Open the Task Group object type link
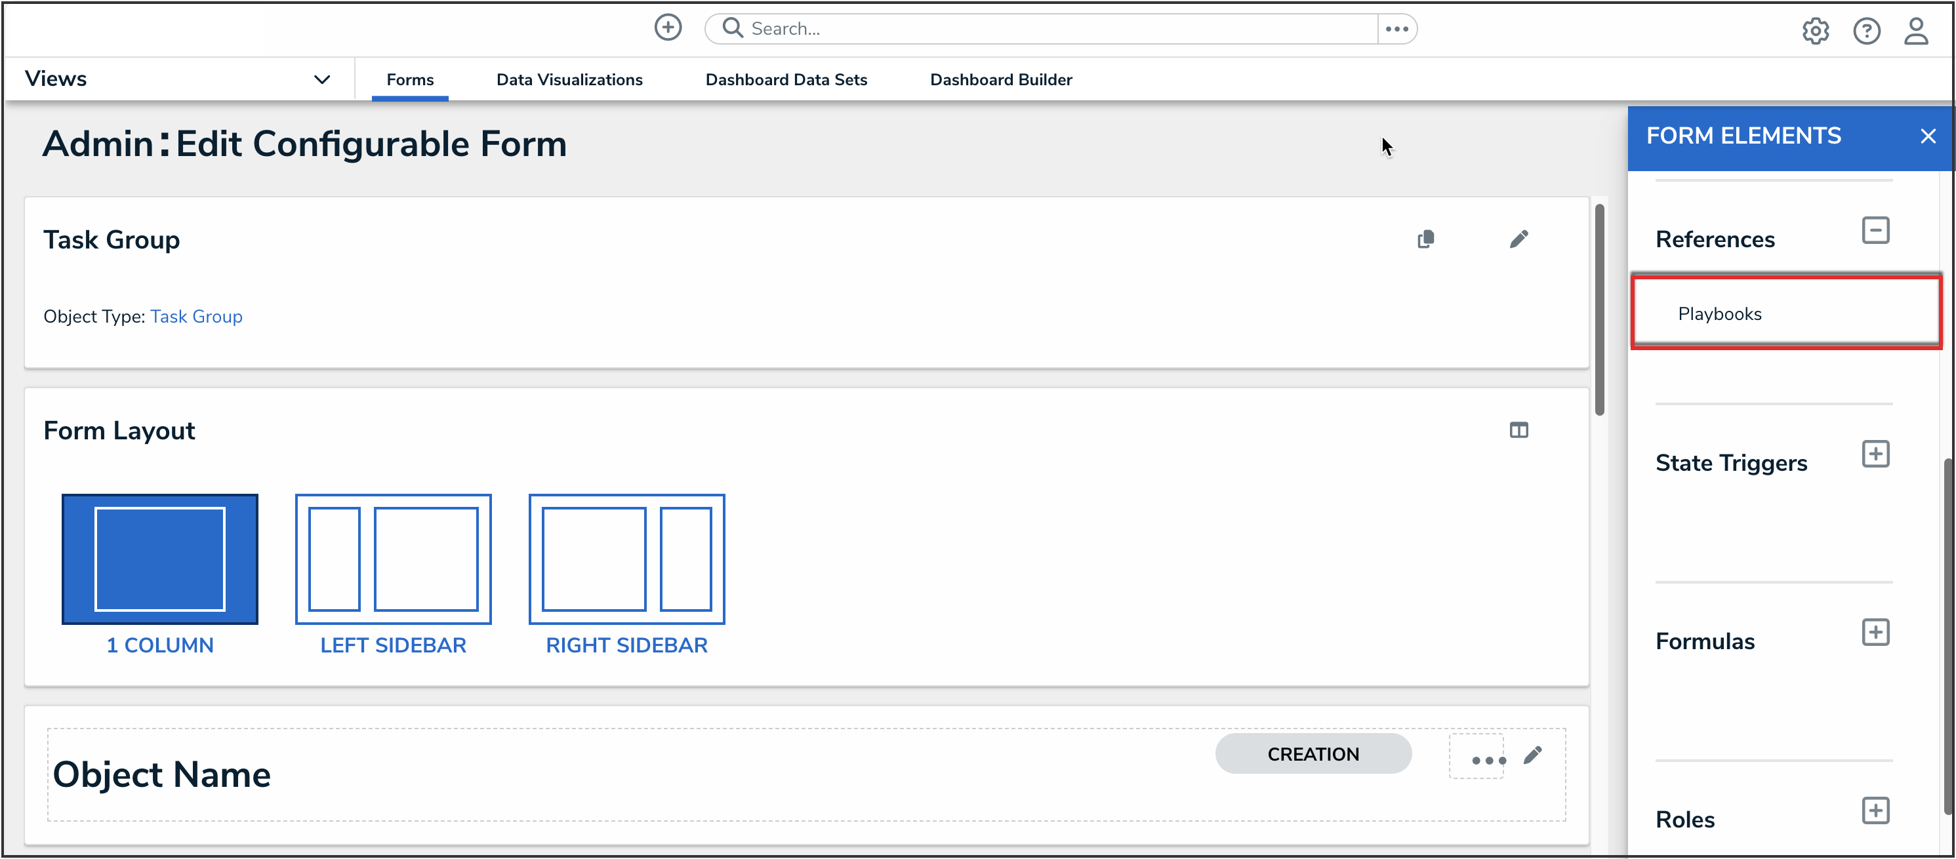 196,317
